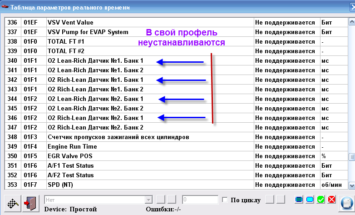Click the document report icon at bottom right
The width and height of the screenshot is (355, 215).
pyautogui.click(x=346, y=201)
